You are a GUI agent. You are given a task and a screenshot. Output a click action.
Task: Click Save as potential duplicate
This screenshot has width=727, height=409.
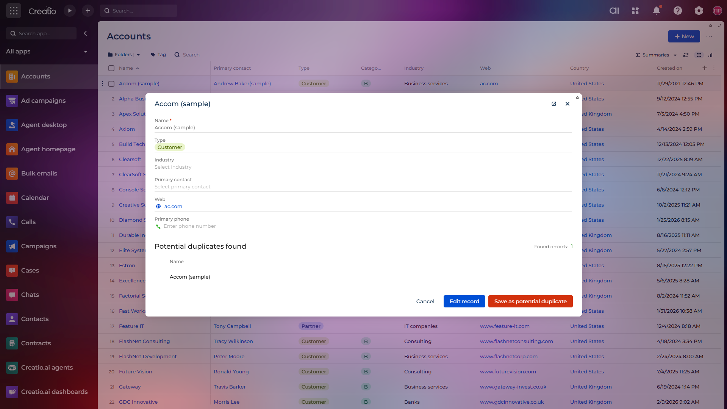(530, 301)
